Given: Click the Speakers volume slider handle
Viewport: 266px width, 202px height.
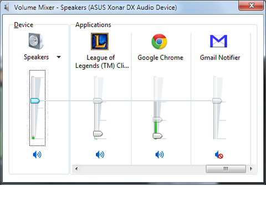Looking at the screenshot, I should 35,100.
